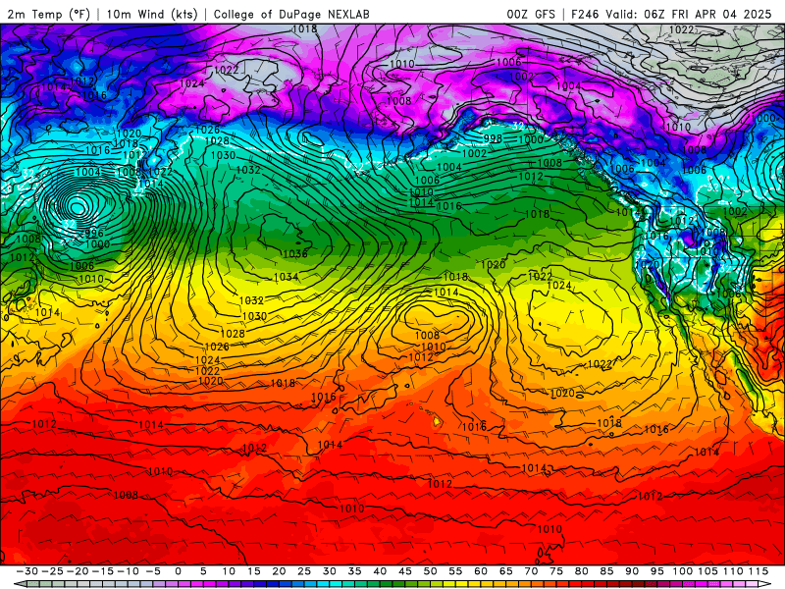Viewport: 785px width, 589px height.
Task: Click the 75 value on the temperature scale
Action: click(556, 571)
